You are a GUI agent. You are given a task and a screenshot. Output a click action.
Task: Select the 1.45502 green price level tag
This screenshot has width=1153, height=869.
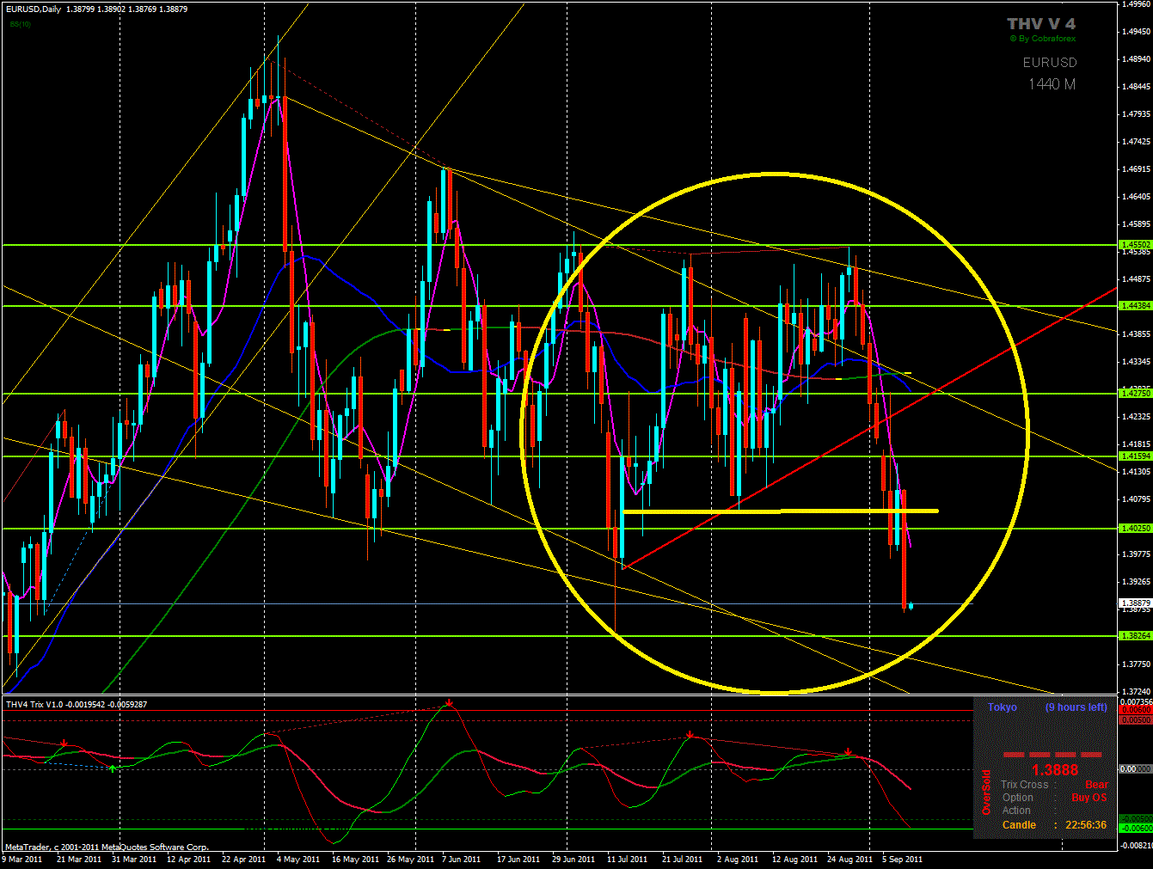1135,245
